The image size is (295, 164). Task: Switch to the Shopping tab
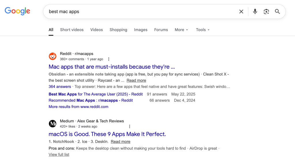[x=118, y=30]
